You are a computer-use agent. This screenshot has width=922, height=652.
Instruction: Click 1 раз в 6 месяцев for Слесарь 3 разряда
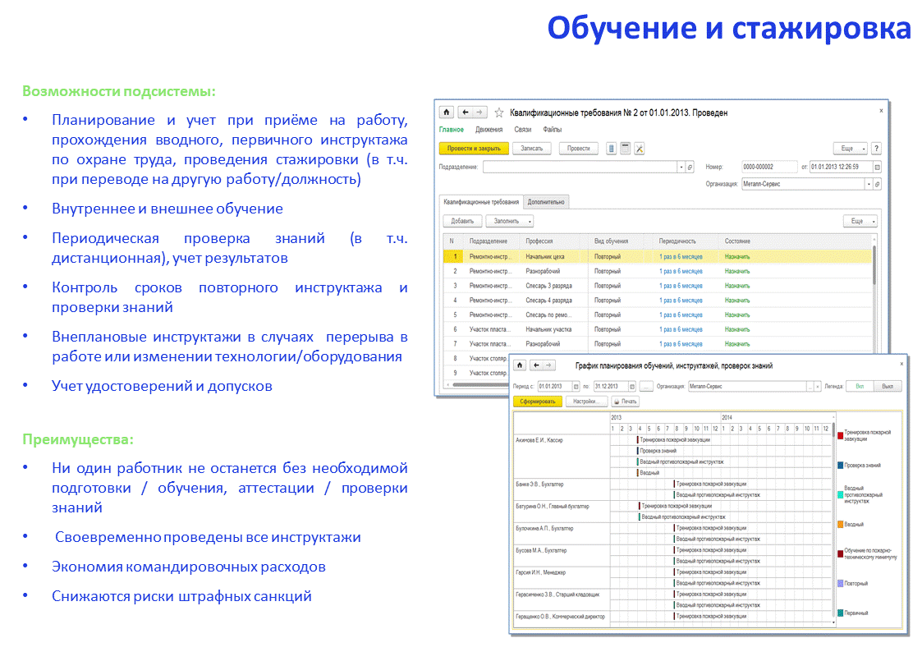[x=681, y=286]
